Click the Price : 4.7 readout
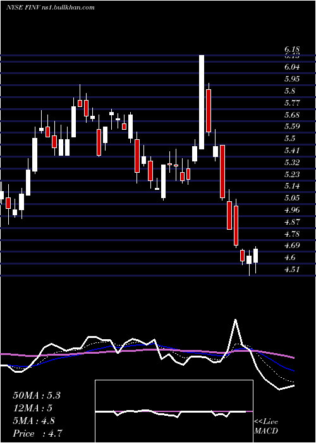This screenshot has height=443, width=316. tap(37, 434)
